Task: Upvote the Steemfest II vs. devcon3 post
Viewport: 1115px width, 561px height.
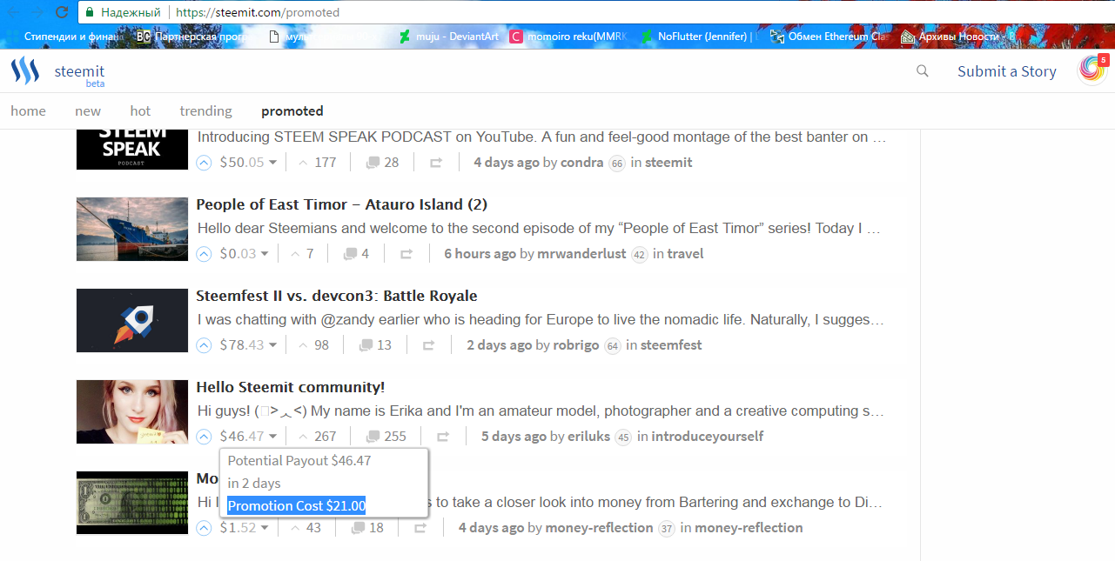Action: [x=204, y=345]
